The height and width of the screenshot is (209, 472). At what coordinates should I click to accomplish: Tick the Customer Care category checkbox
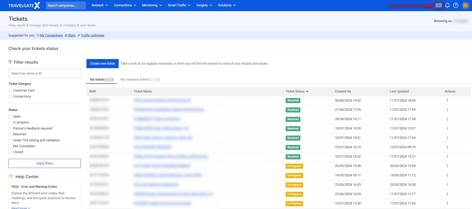coord(10,90)
